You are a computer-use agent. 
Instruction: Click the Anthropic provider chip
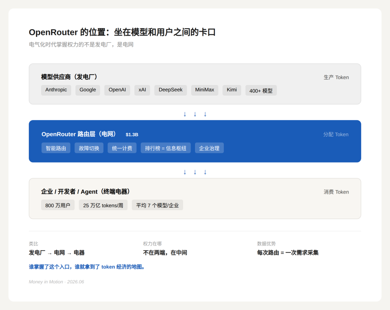pyautogui.click(x=56, y=90)
